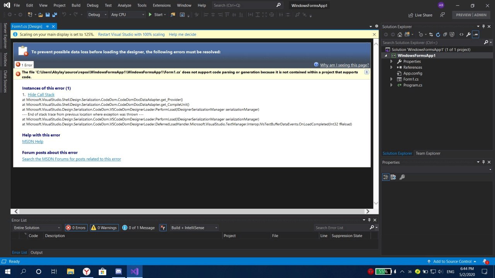This screenshot has width=495, height=278.
Task: Expand the Form1.cs tree node
Action: pos(391,79)
